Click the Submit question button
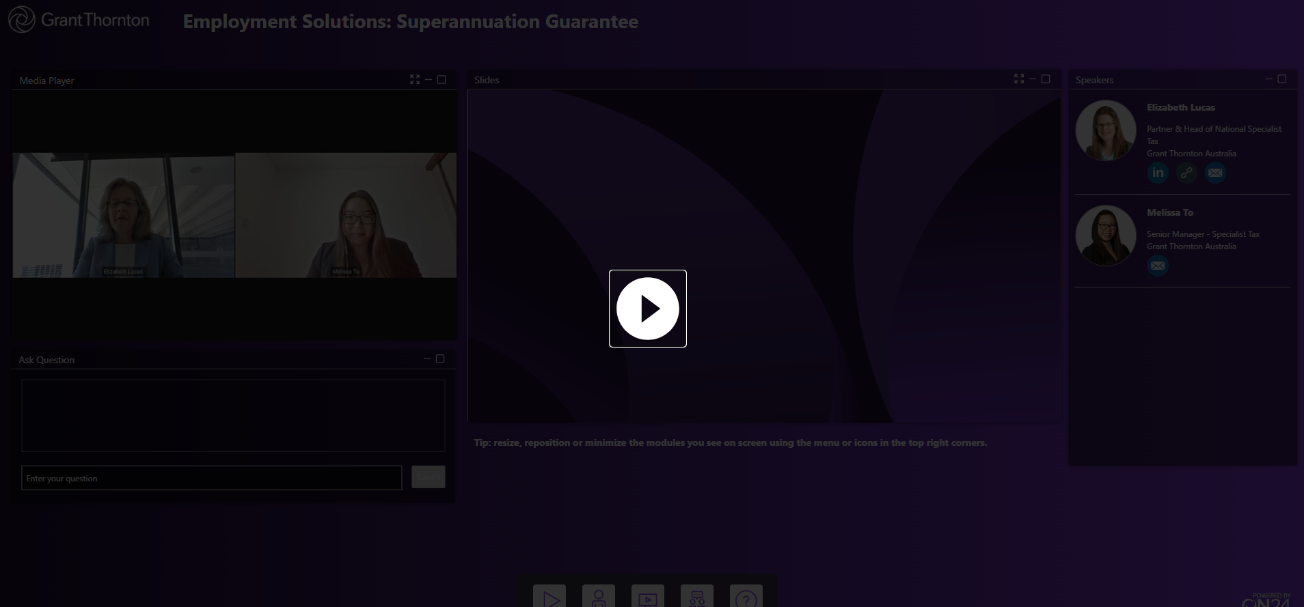 [x=429, y=477]
